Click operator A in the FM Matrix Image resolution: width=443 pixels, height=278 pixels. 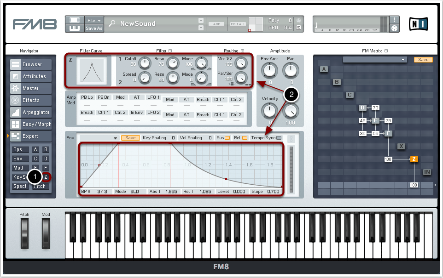[324, 69]
